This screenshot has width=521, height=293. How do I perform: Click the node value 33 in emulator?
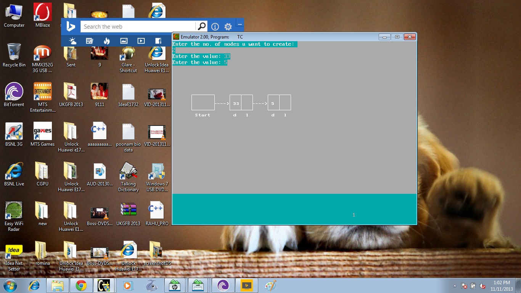tap(236, 103)
